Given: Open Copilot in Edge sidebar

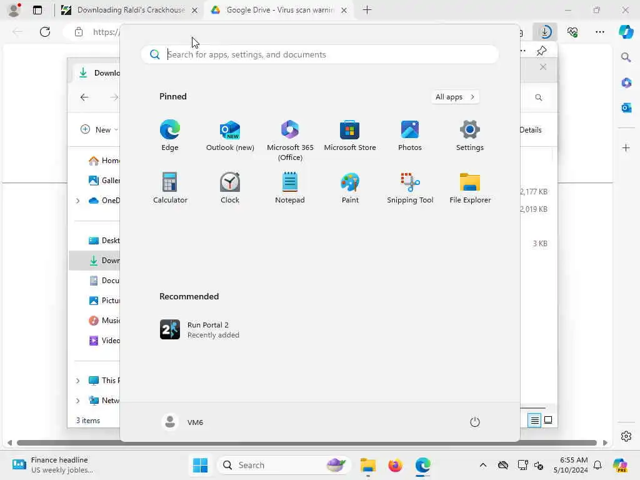Looking at the screenshot, I should click(x=626, y=32).
